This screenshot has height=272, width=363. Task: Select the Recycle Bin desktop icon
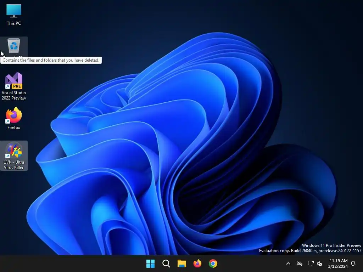[14, 46]
